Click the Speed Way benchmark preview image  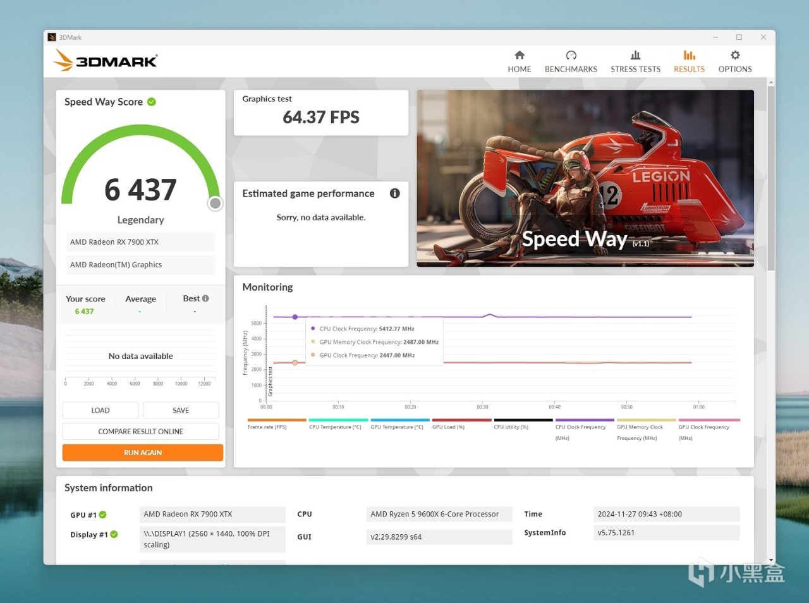585,178
